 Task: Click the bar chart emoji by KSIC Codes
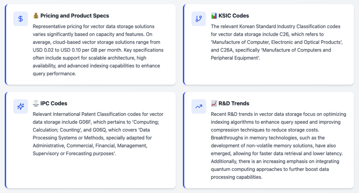[214, 16]
